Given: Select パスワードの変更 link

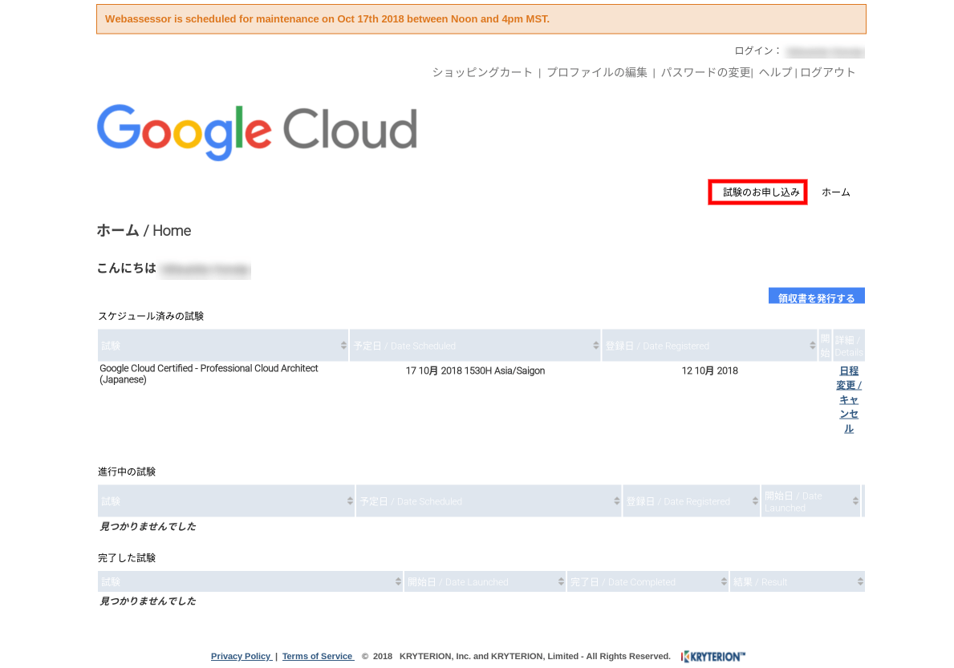Looking at the screenshot, I should click(x=706, y=72).
